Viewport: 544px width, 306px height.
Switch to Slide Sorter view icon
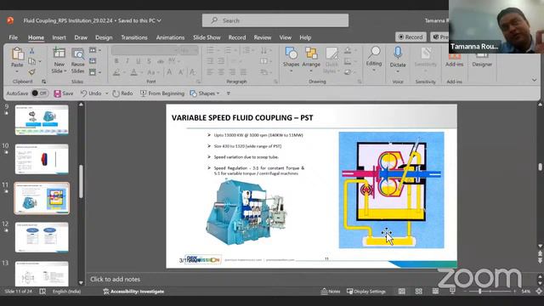tap(418, 292)
